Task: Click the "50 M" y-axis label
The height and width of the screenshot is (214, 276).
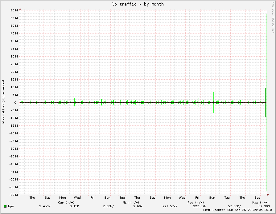Action: coord(14,26)
